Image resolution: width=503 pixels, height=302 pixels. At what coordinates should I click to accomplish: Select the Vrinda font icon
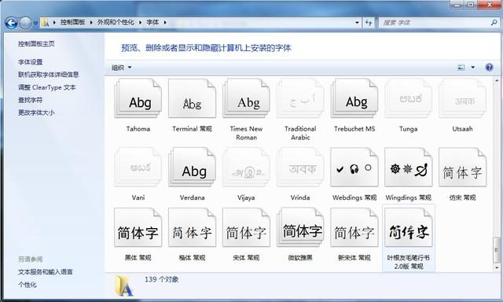pos(300,168)
